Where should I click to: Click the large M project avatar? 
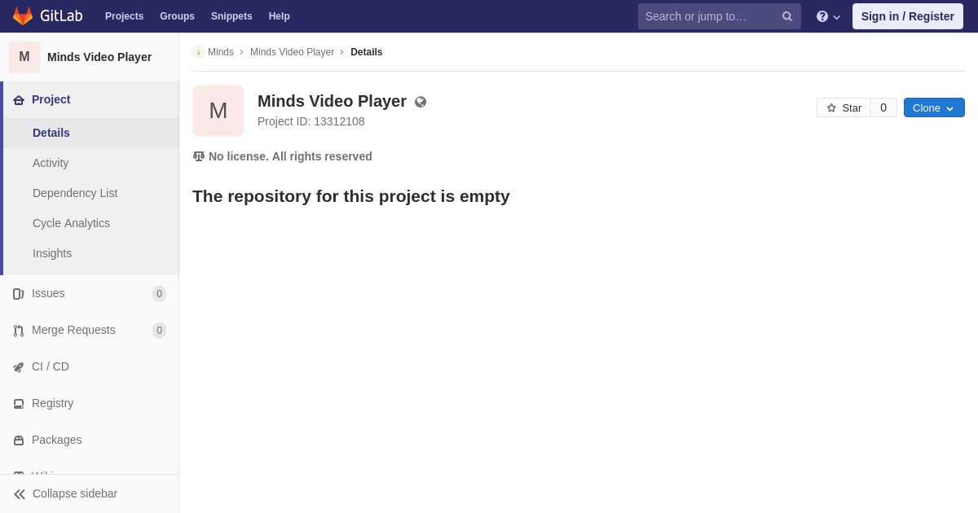point(218,111)
